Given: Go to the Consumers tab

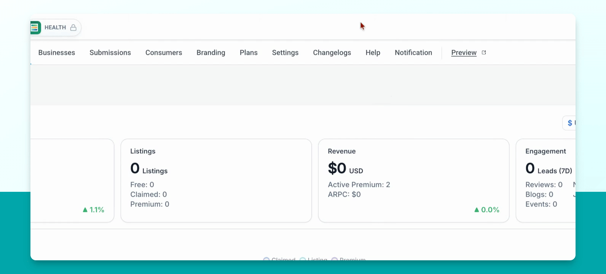Looking at the screenshot, I should click(x=164, y=53).
